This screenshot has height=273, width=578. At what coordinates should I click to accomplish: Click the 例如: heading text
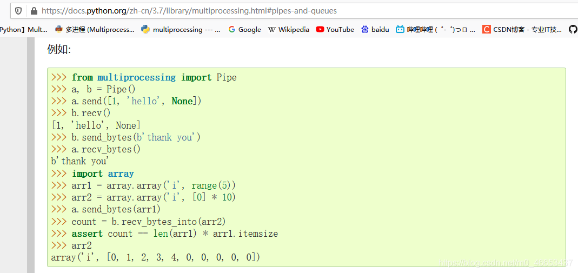tap(59, 49)
